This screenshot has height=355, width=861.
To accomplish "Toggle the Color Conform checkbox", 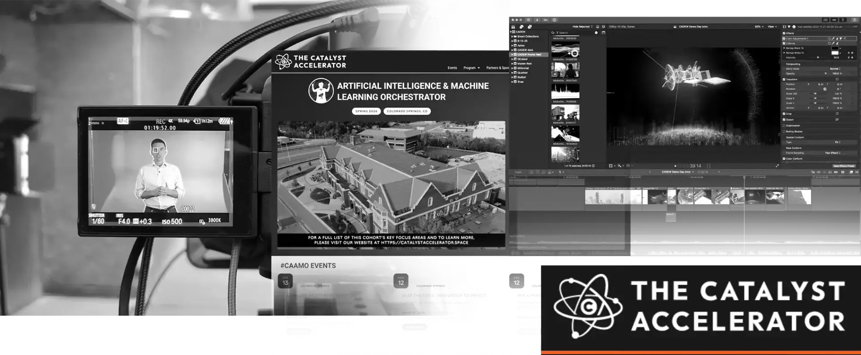I will click(x=784, y=159).
